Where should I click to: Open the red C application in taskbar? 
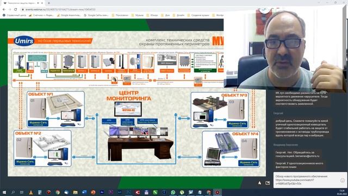pos(138,192)
